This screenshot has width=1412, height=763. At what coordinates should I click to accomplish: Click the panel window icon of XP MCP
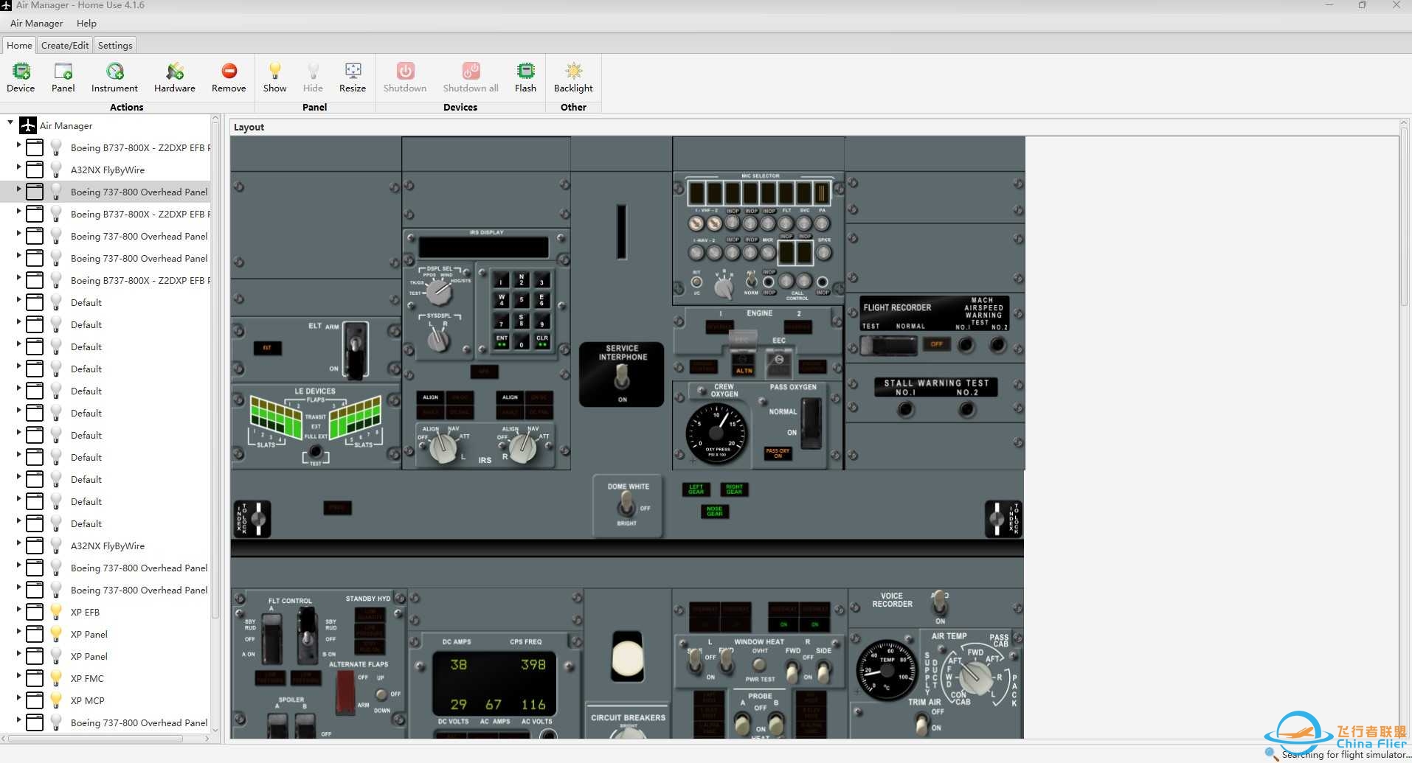35,700
